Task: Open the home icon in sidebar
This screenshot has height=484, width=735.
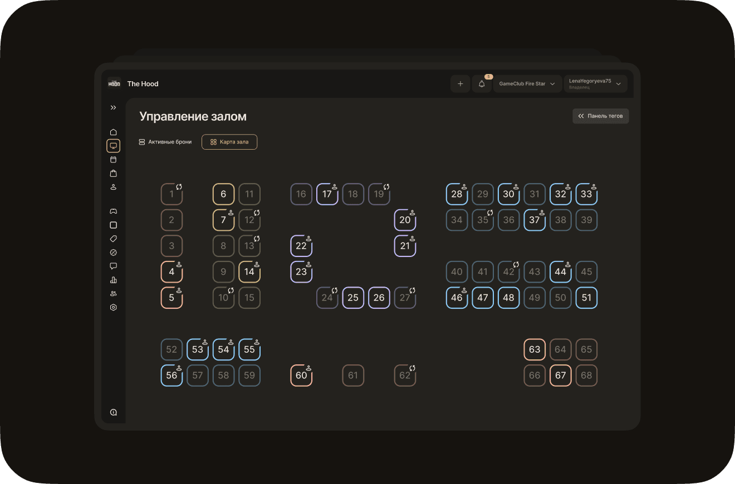Action: 114,132
